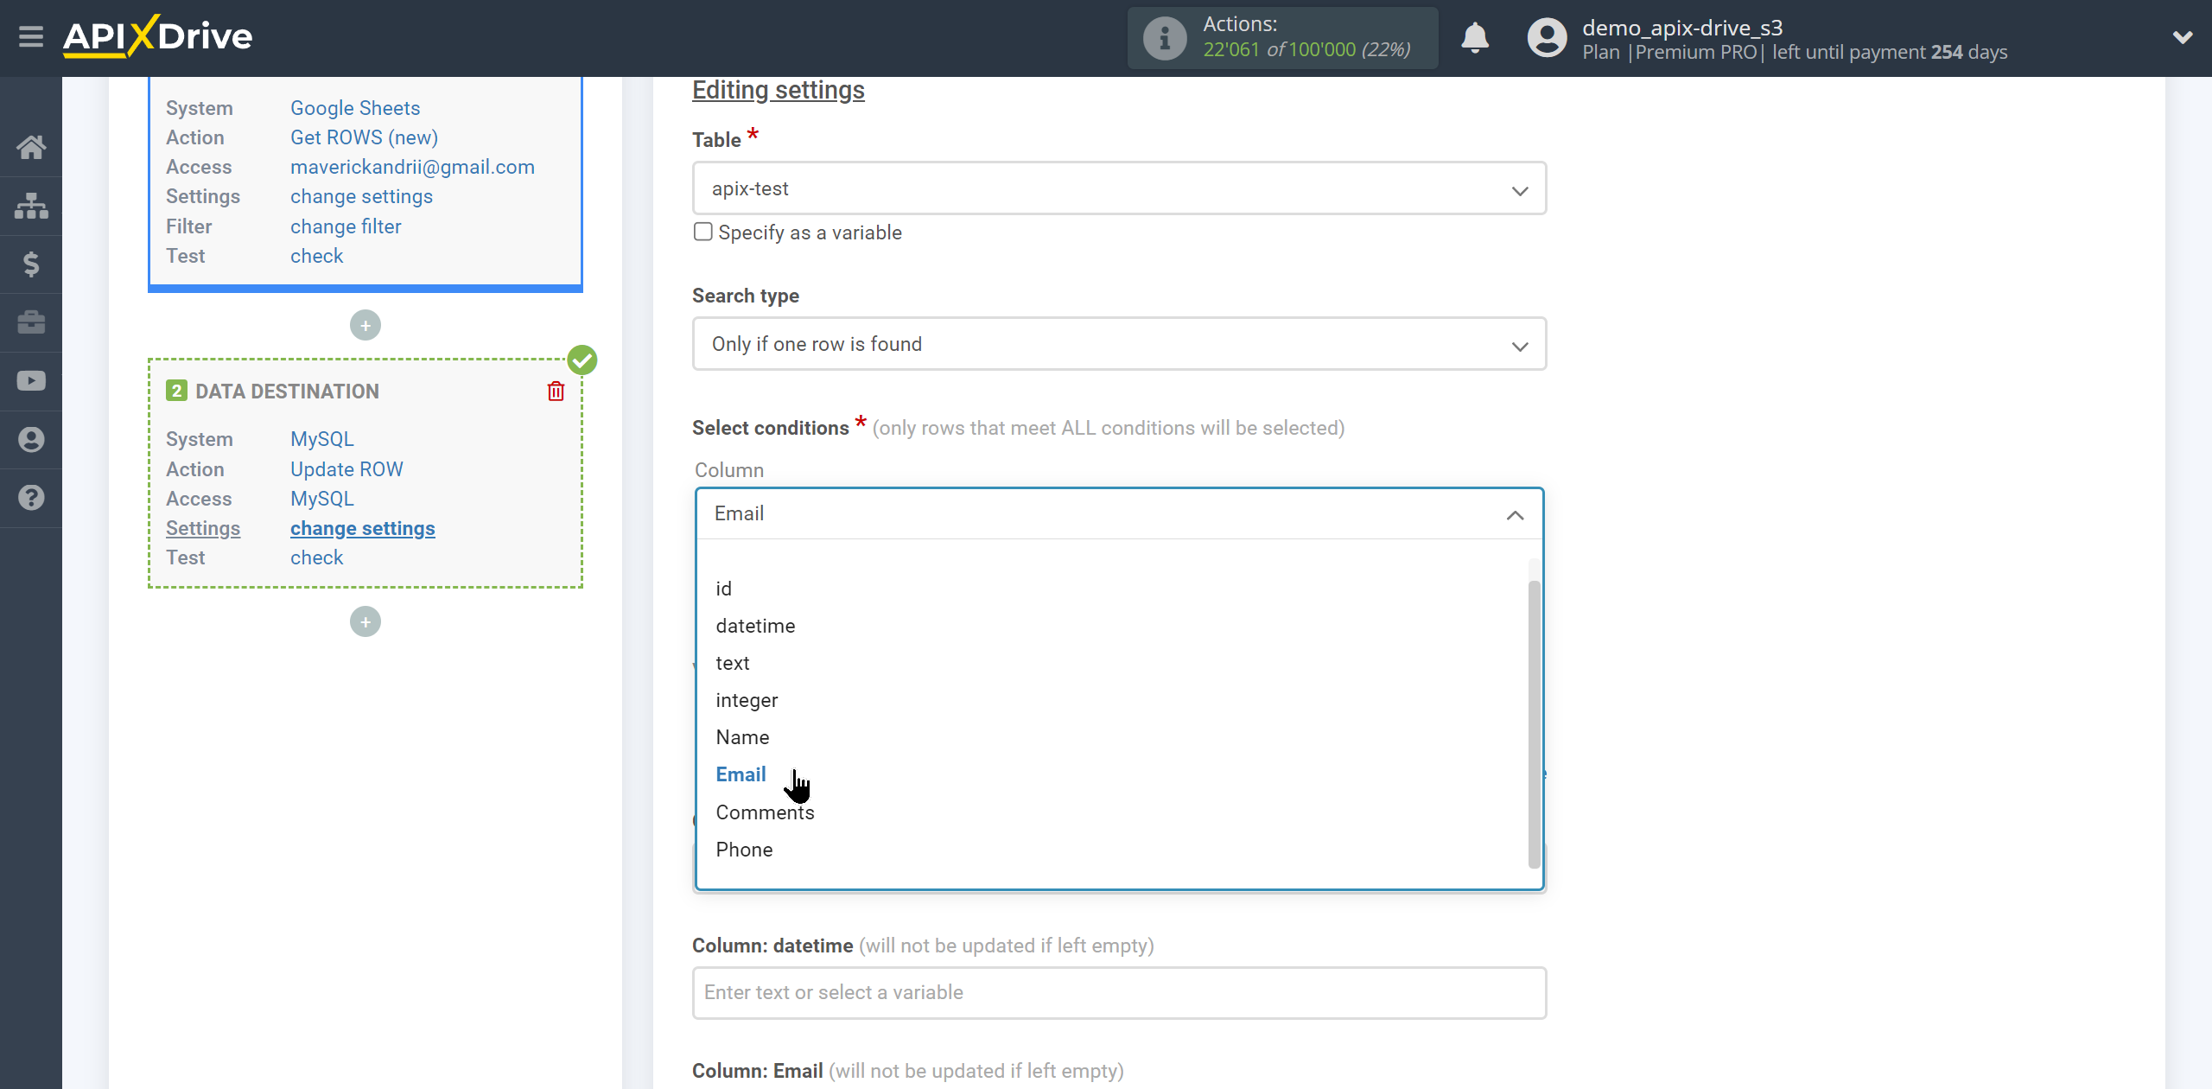The width and height of the screenshot is (2212, 1089).
Task: Toggle the Specify as a variable checkbox
Action: 702,232
